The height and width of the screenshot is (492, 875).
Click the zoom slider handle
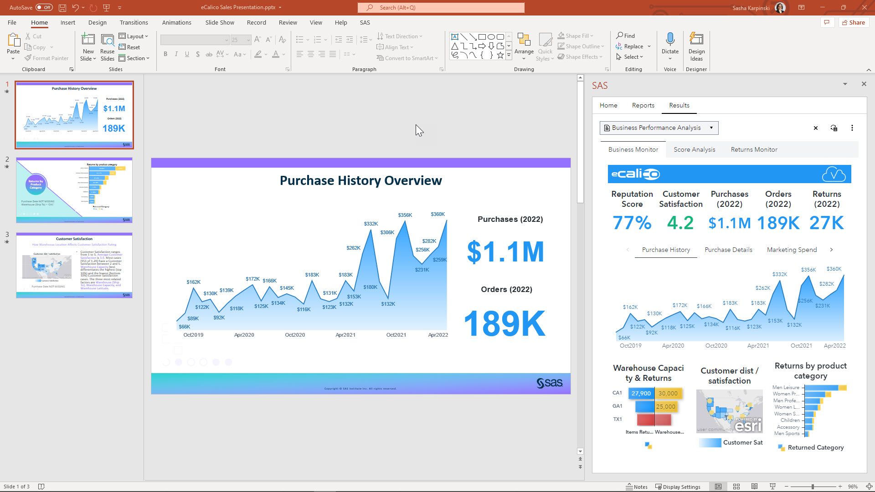[813, 487]
